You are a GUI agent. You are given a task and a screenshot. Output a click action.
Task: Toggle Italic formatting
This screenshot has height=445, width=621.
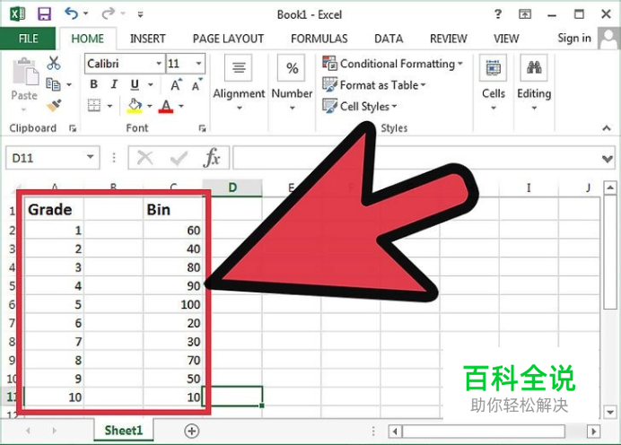tap(115, 84)
